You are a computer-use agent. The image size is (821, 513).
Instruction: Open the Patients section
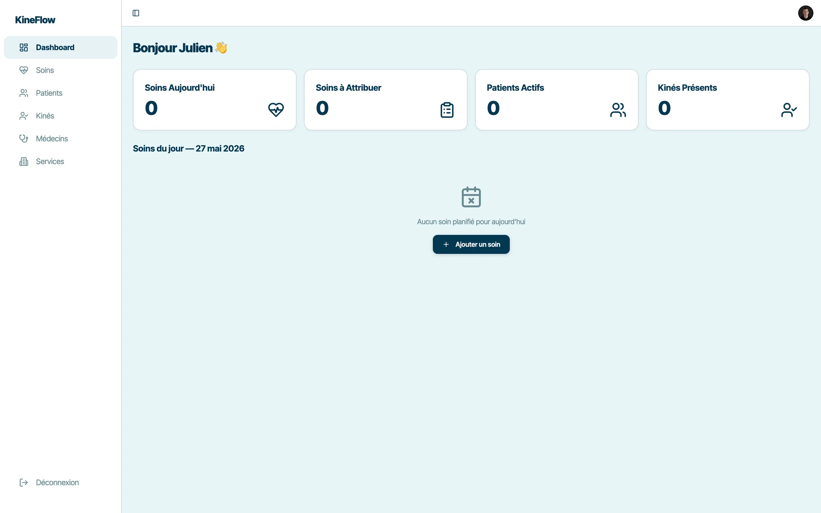61,93
